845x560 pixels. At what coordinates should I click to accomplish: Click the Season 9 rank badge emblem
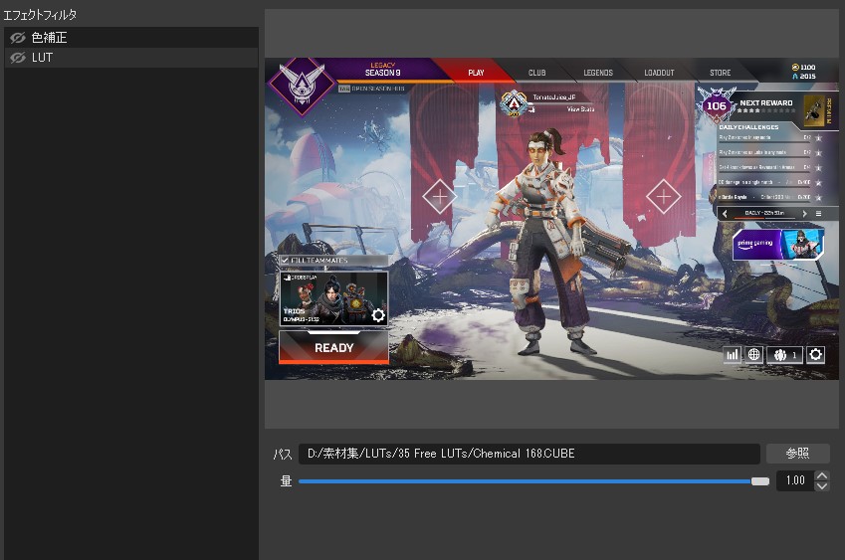[x=302, y=84]
